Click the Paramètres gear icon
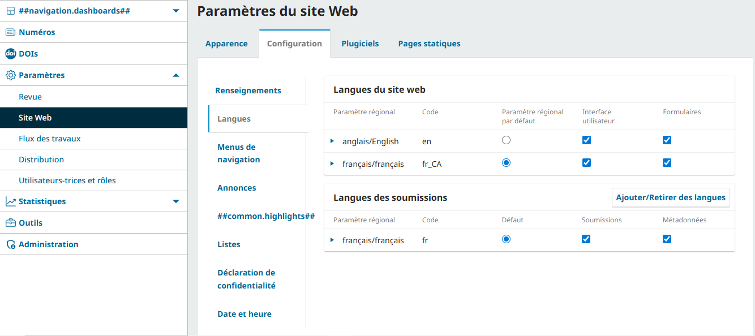 click(x=10, y=75)
